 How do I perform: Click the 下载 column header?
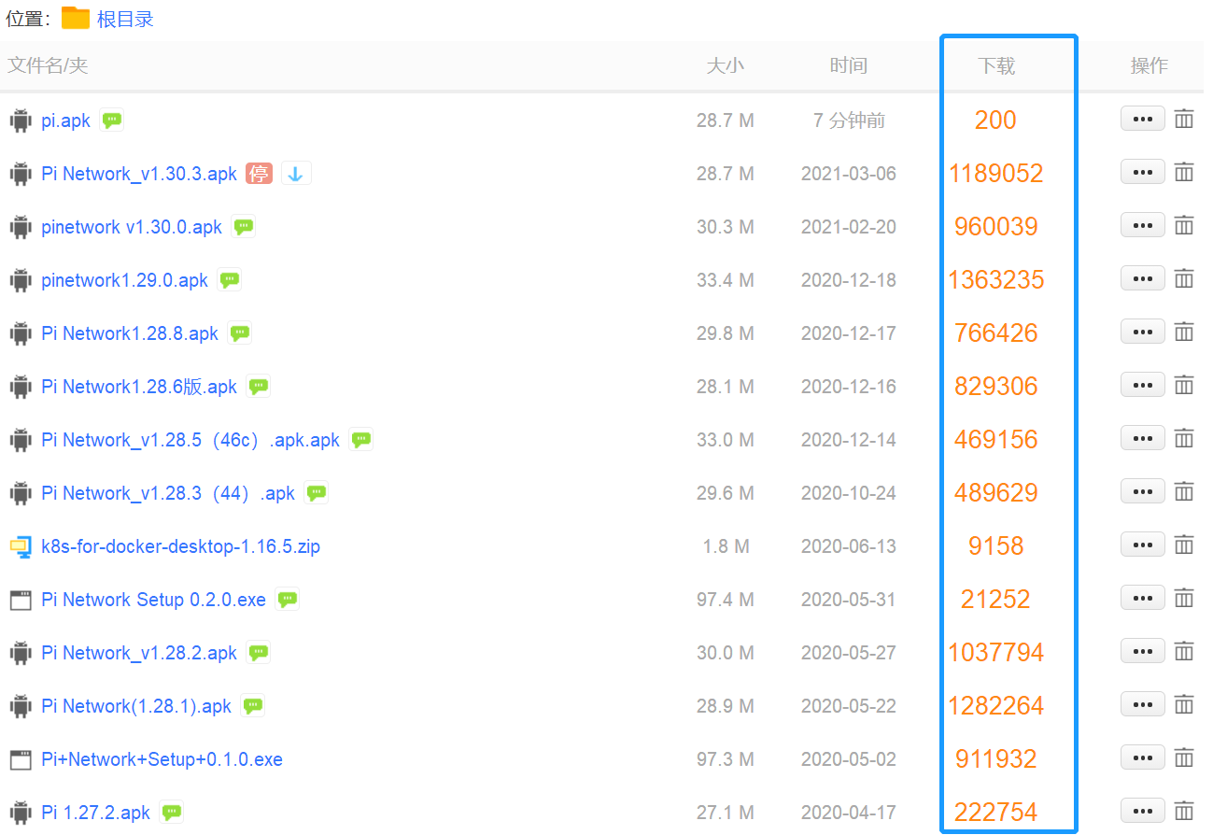click(996, 65)
